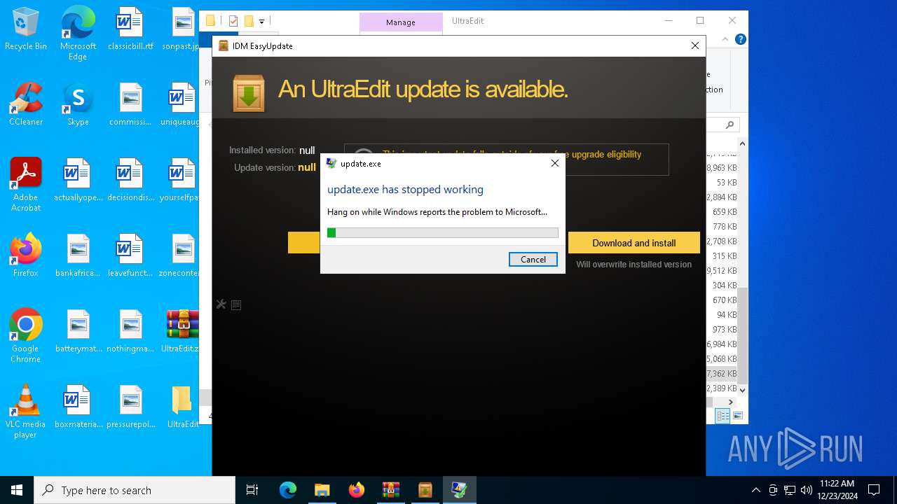Click the Download and install button

pos(634,243)
